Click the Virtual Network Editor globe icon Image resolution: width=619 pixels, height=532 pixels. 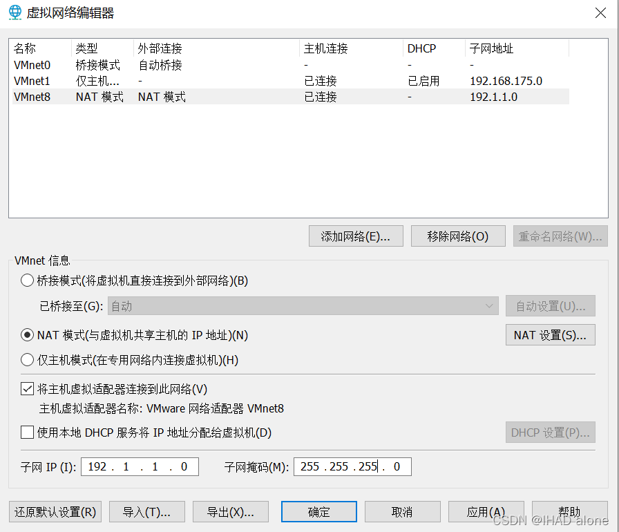15,12
